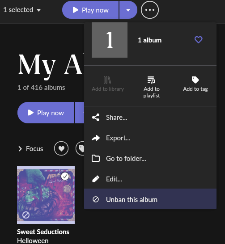This screenshot has height=244, width=225.
Task: Open the three-dots more options button
Action: (150, 10)
